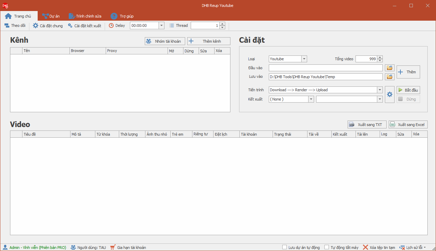The width and height of the screenshot is (436, 251).
Task: Click the Proxy column header
Action: pos(136,51)
